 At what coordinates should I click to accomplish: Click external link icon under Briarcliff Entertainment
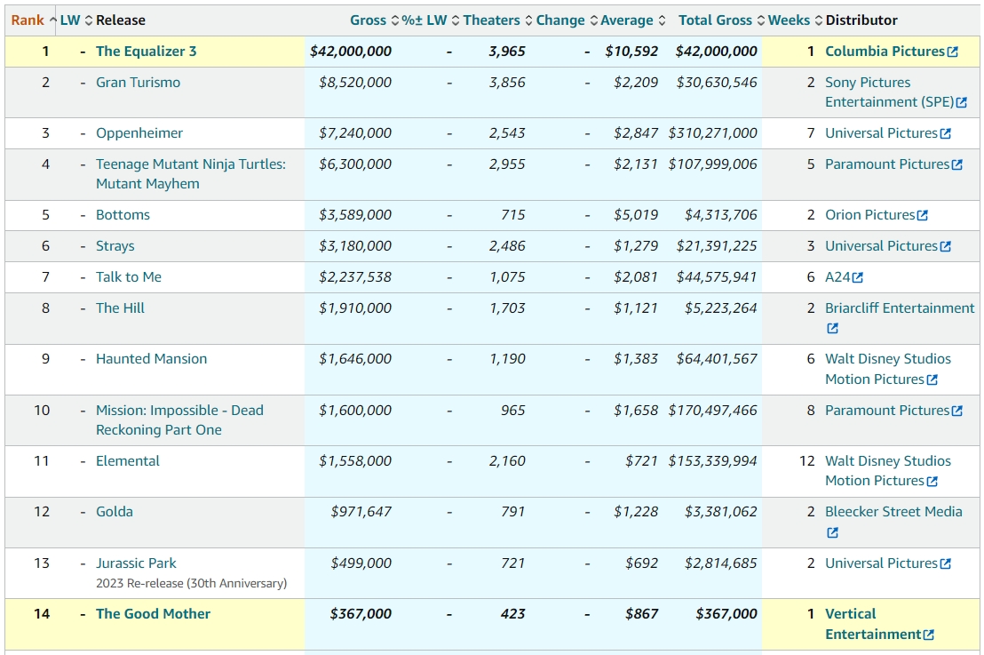coord(833,329)
